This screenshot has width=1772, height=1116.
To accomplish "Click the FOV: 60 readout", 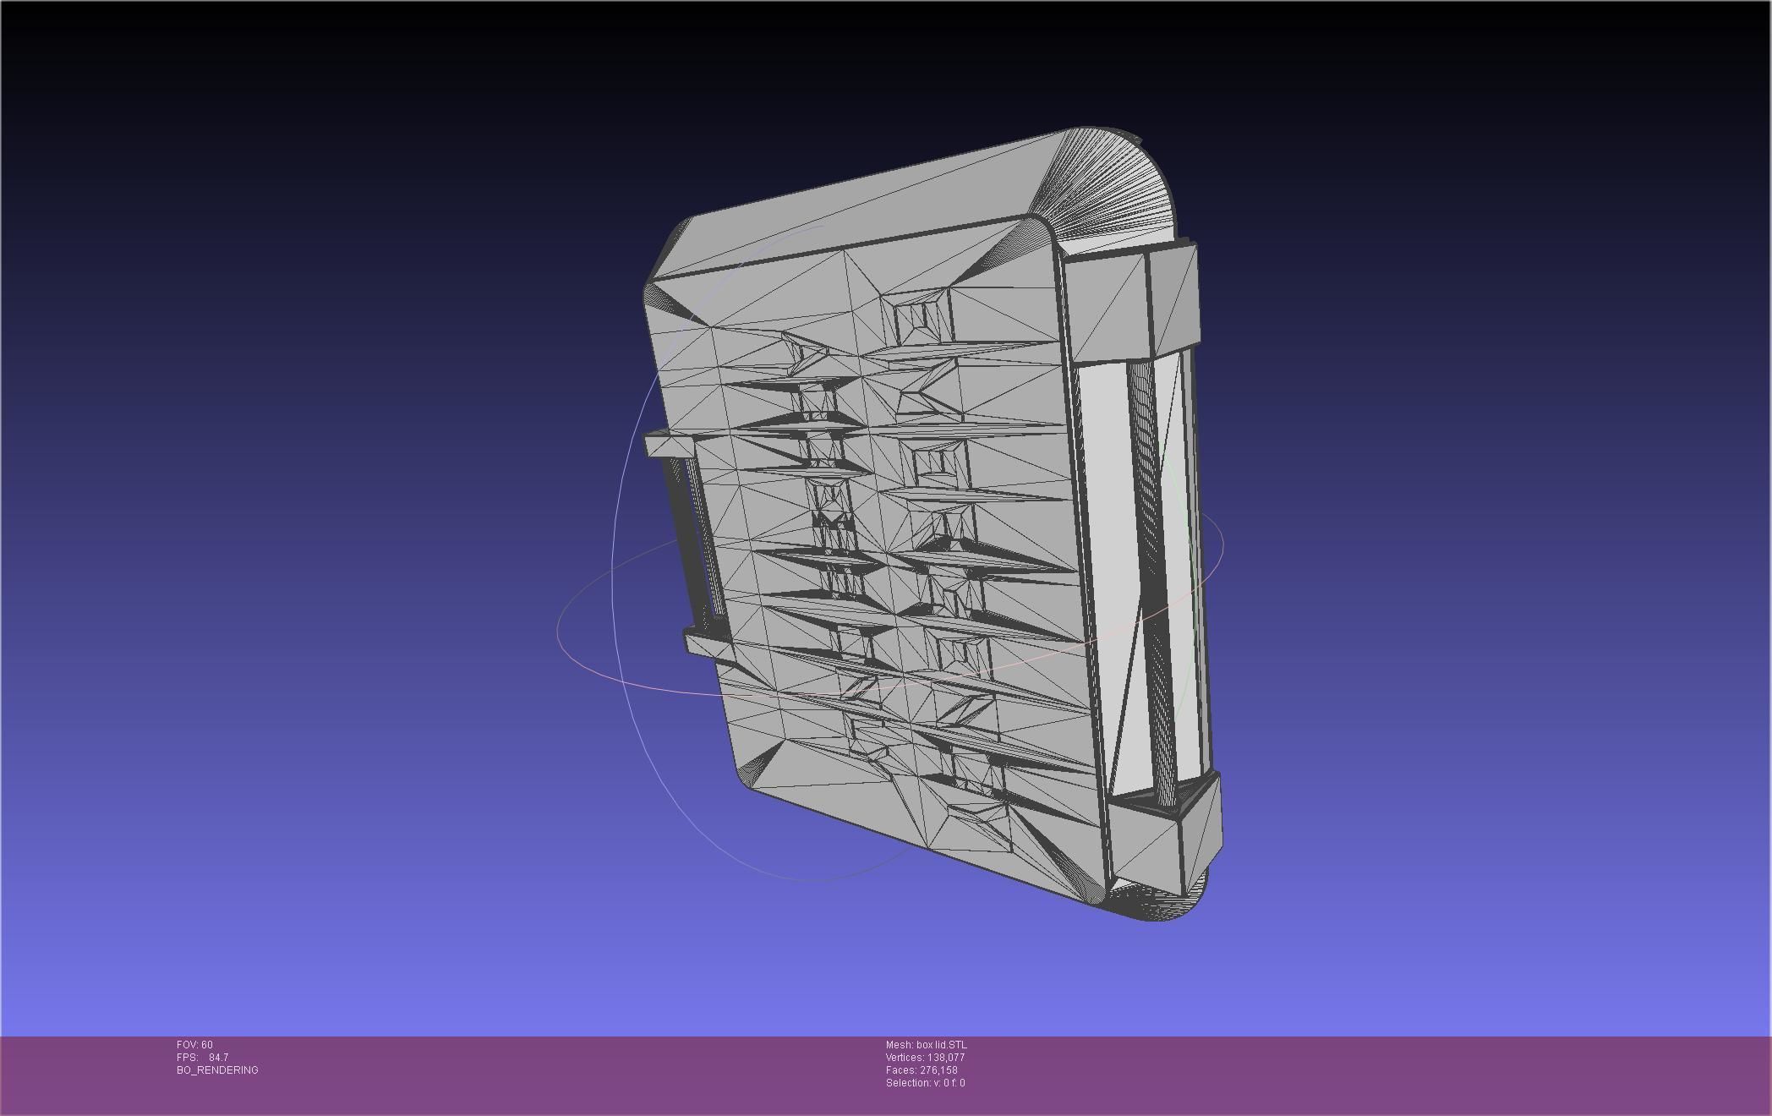I will [194, 1045].
